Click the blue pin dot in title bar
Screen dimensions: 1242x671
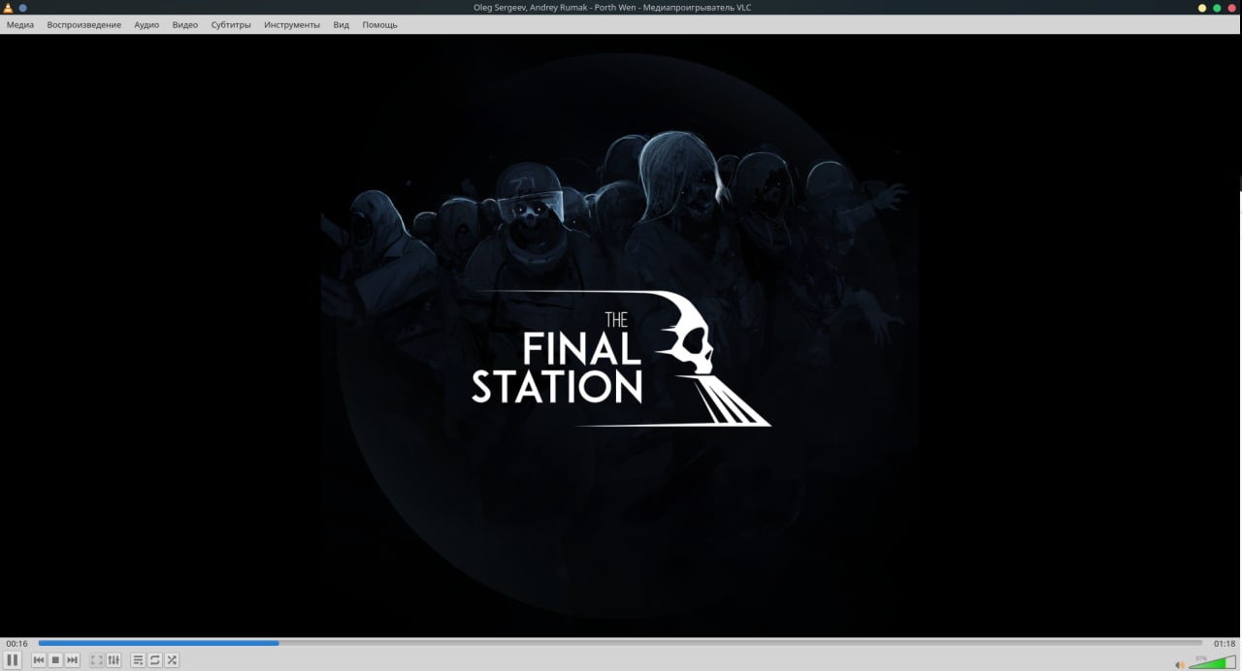pyautogui.click(x=22, y=8)
